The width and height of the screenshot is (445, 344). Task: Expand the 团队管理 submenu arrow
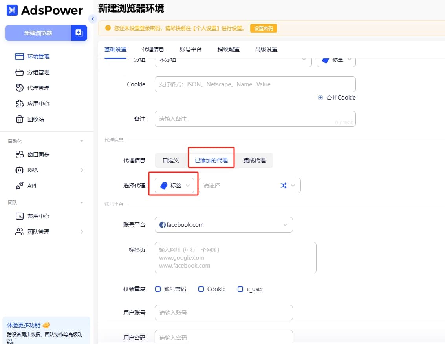click(82, 232)
